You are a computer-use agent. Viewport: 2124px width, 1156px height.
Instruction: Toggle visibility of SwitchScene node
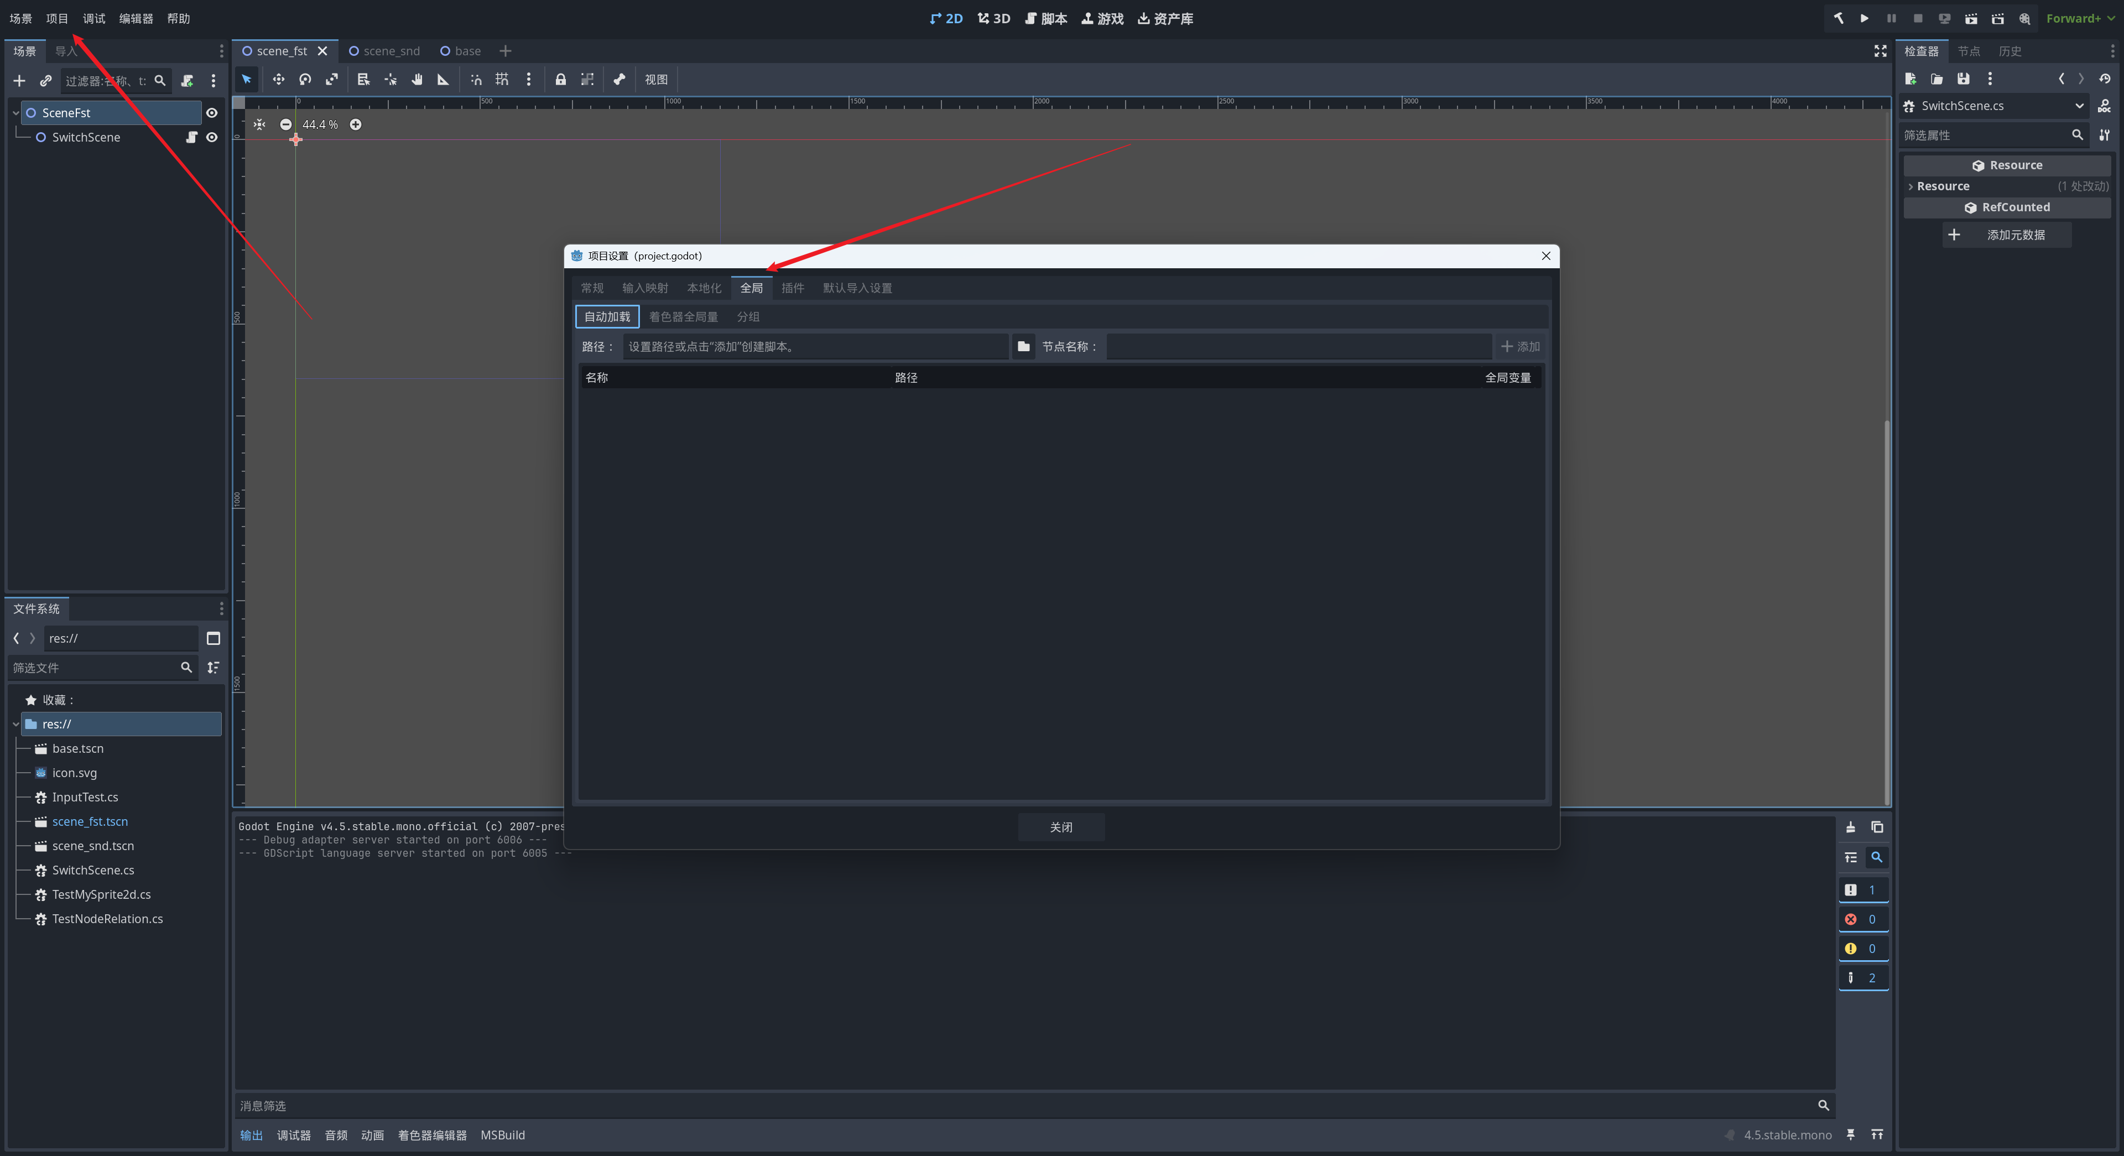point(212,137)
